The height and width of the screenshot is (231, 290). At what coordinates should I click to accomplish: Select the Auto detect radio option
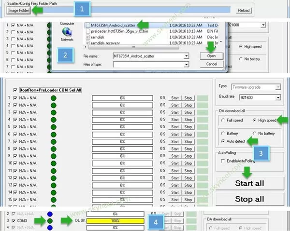[x=223, y=141]
